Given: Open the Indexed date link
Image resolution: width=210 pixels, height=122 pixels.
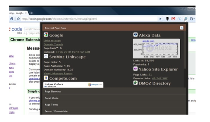Looking at the screenshot, I should [73, 52].
